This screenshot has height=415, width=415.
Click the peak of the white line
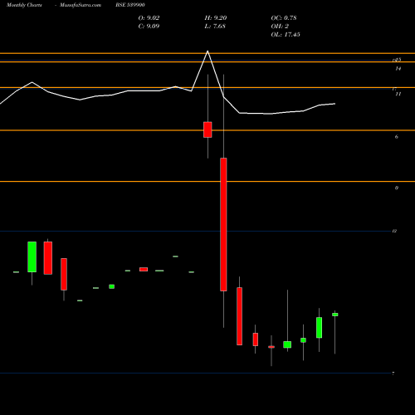point(207,51)
